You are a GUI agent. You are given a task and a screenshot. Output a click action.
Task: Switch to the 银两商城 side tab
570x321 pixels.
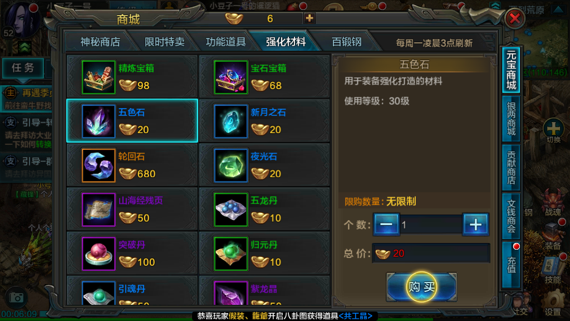[511, 119]
